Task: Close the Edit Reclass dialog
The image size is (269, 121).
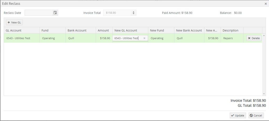Action: pos(266,4)
